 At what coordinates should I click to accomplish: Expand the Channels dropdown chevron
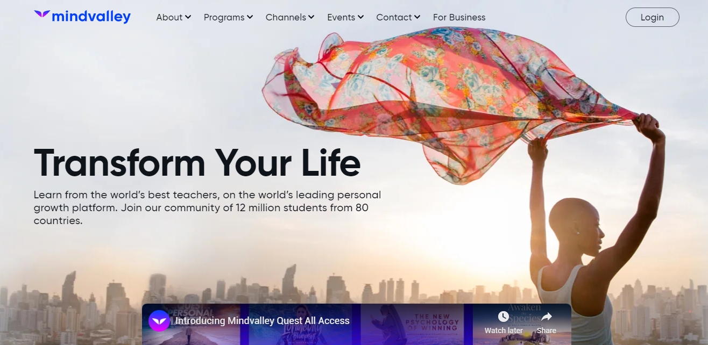[311, 17]
